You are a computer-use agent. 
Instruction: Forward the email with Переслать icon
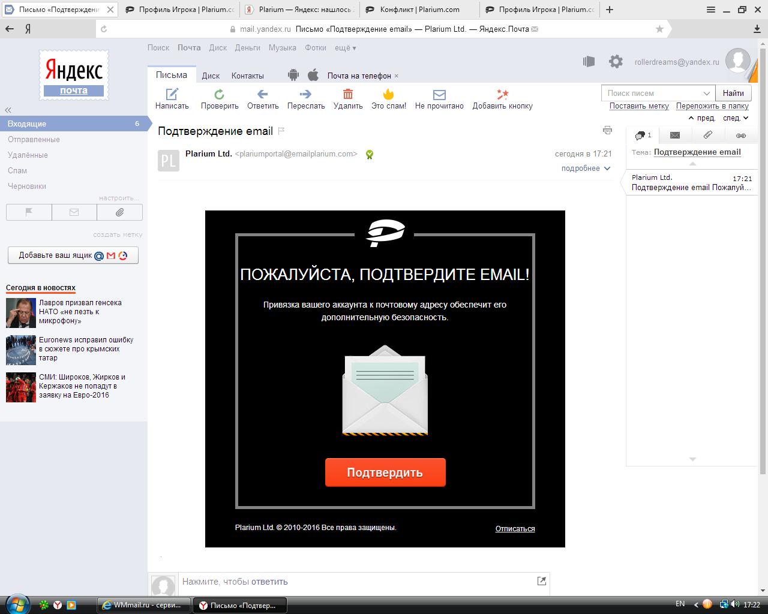pyautogui.click(x=306, y=94)
